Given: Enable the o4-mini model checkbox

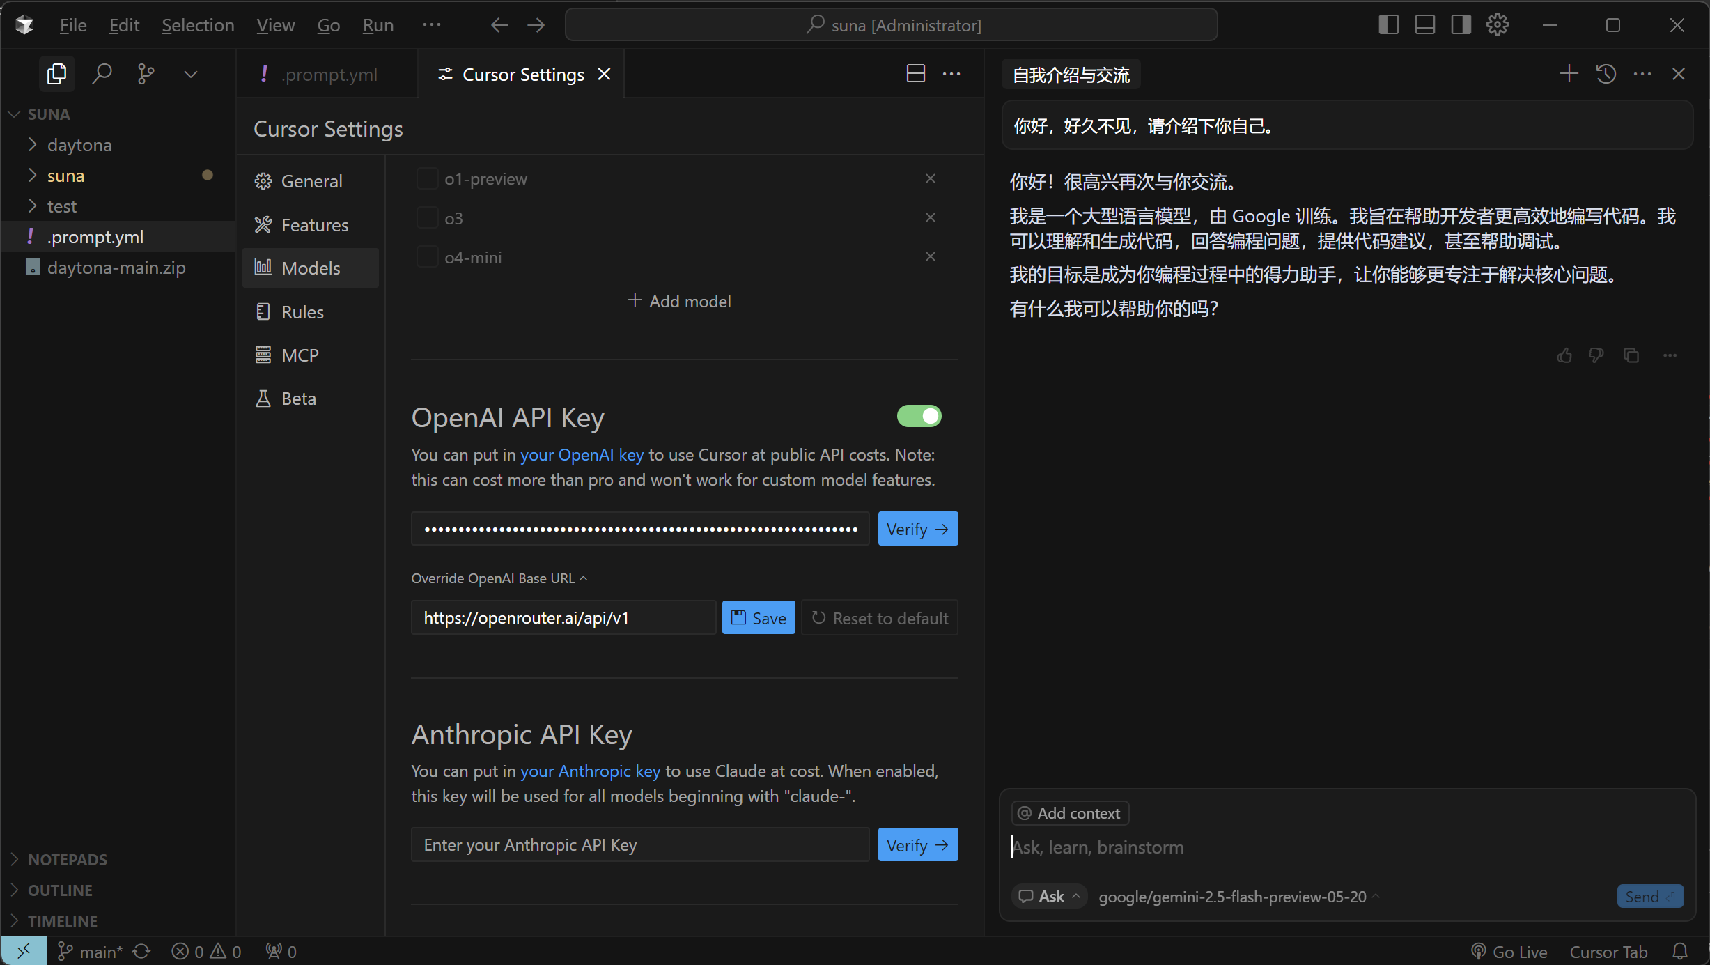Looking at the screenshot, I should (427, 257).
